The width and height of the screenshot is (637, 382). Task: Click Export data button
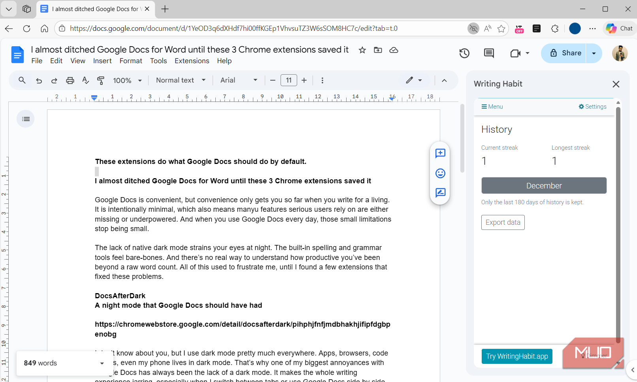pyautogui.click(x=503, y=222)
